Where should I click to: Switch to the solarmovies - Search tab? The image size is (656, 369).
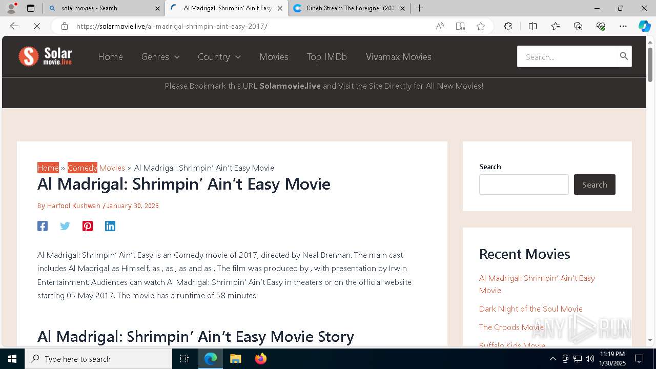[x=103, y=8]
